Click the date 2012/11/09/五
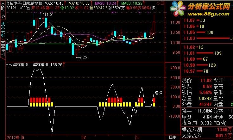The width and height of the screenshot is (233, 140). coord(18,8)
